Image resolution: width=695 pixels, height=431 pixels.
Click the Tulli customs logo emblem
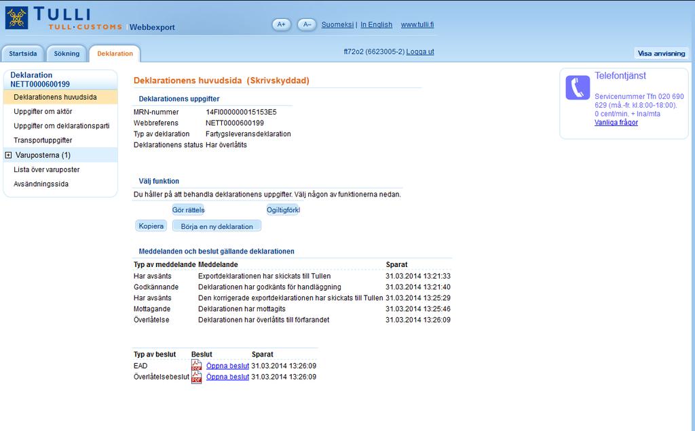pos(16,18)
